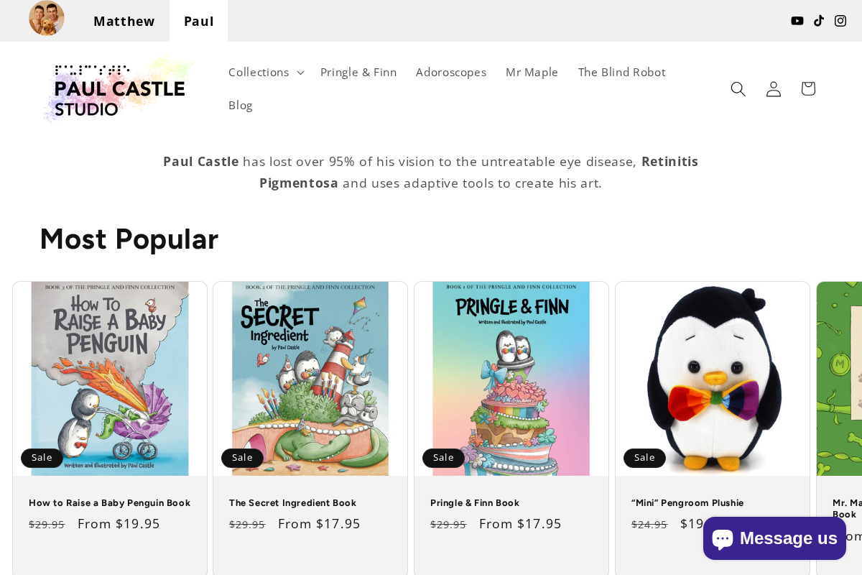Open the shopping cart icon

[x=808, y=89]
